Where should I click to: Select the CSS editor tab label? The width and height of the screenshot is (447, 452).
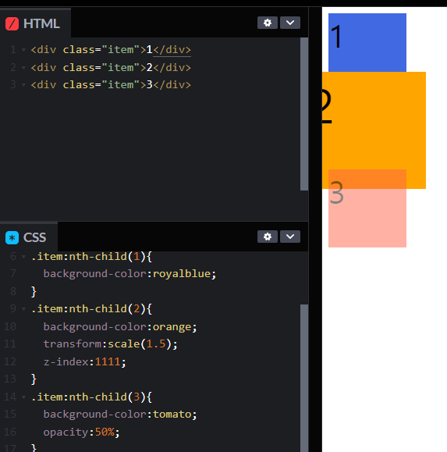(x=34, y=237)
